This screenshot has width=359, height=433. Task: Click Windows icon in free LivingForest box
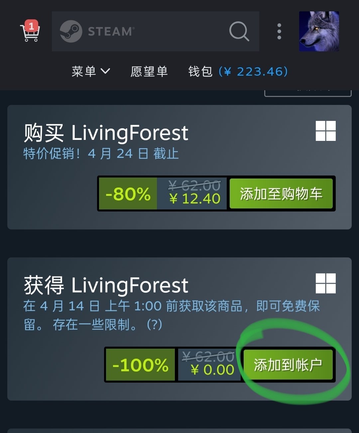(326, 283)
